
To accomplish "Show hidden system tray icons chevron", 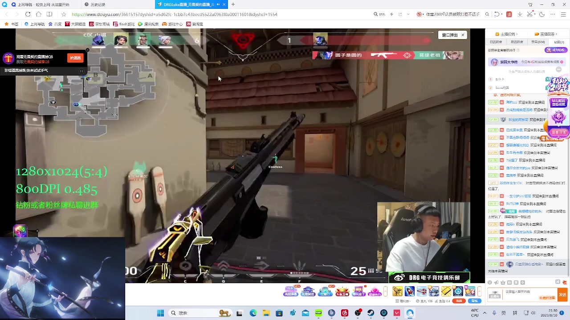I will coord(484,313).
